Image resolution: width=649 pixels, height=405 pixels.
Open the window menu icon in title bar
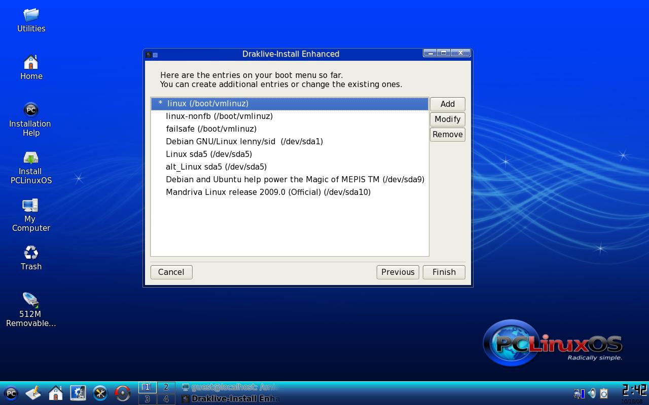(148, 55)
